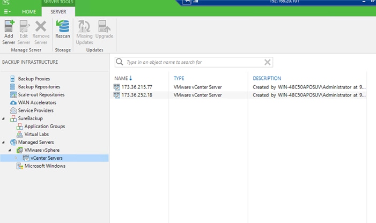Click the Service Providers icon
376x223 pixels.
coord(13,110)
